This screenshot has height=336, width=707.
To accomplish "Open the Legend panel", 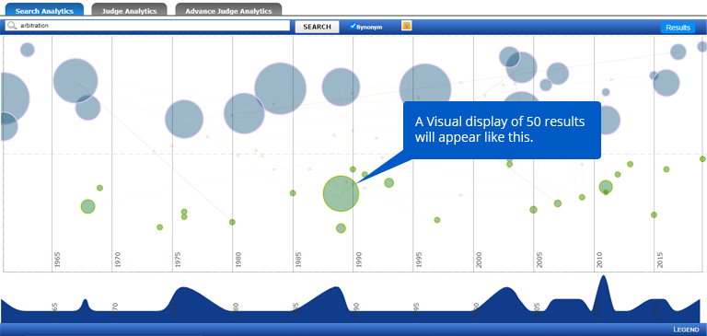I will [686, 330].
